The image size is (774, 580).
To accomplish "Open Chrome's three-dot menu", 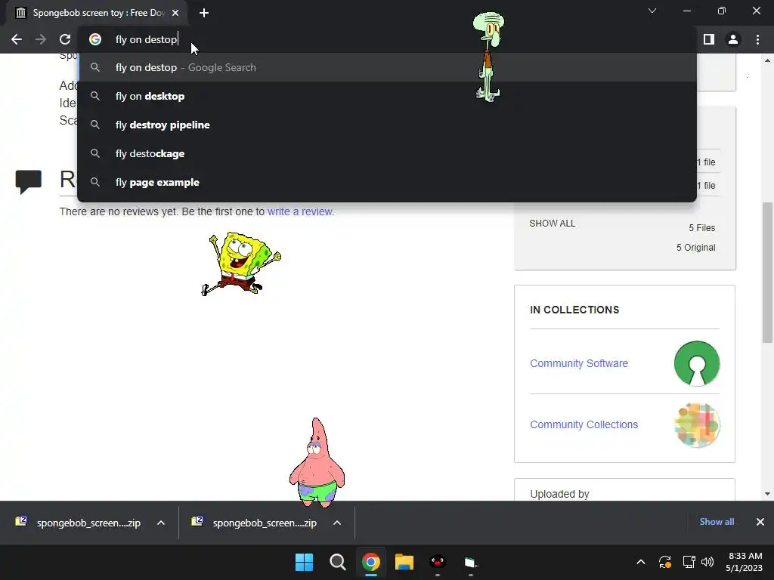I will coord(757,39).
